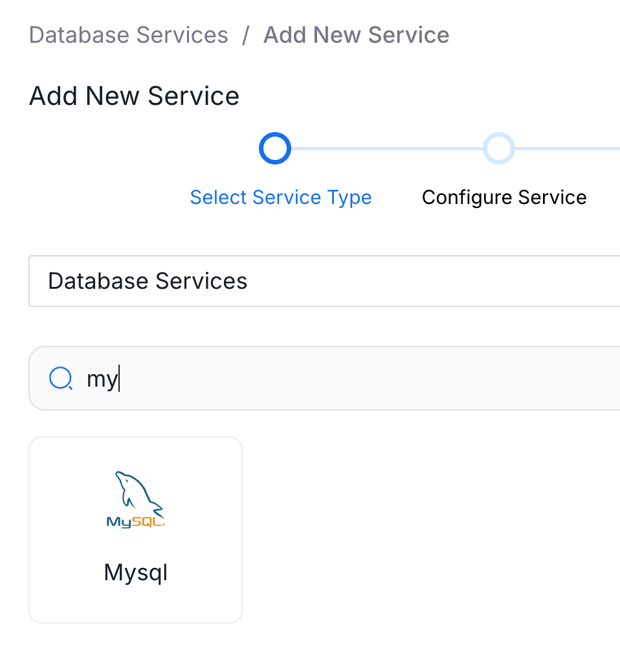Image resolution: width=620 pixels, height=645 pixels.
Task: Click the Configure Service step circle
Action: point(498,148)
